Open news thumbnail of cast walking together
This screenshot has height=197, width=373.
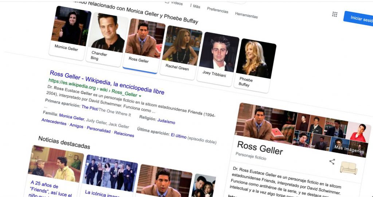110,173
